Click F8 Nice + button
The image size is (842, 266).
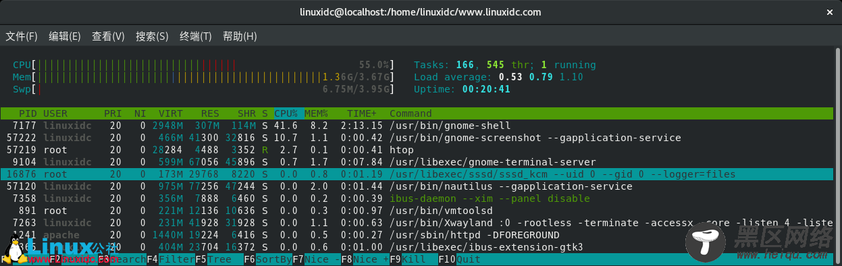pyautogui.click(x=365, y=259)
